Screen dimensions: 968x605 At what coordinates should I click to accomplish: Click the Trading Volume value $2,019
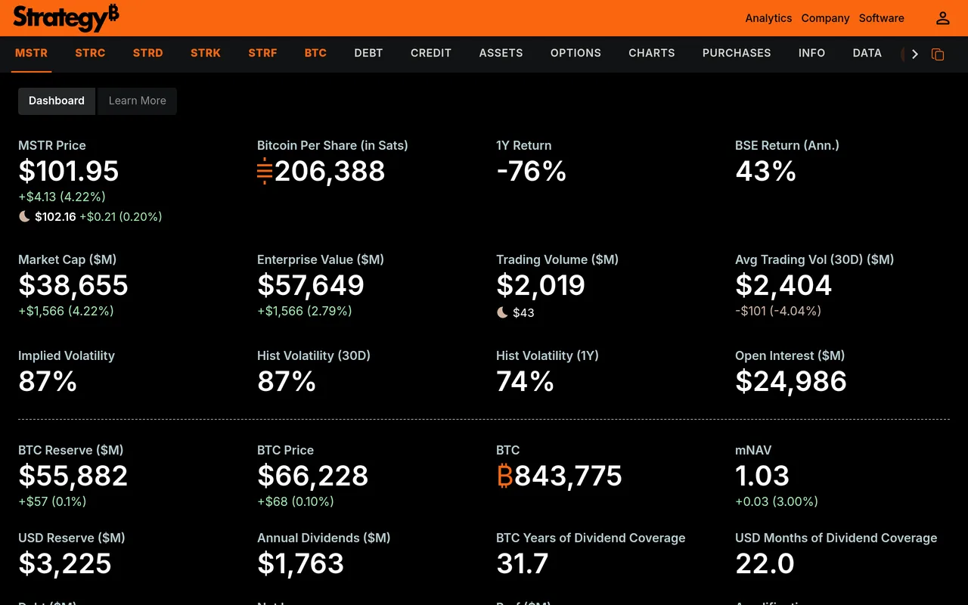pyautogui.click(x=541, y=286)
